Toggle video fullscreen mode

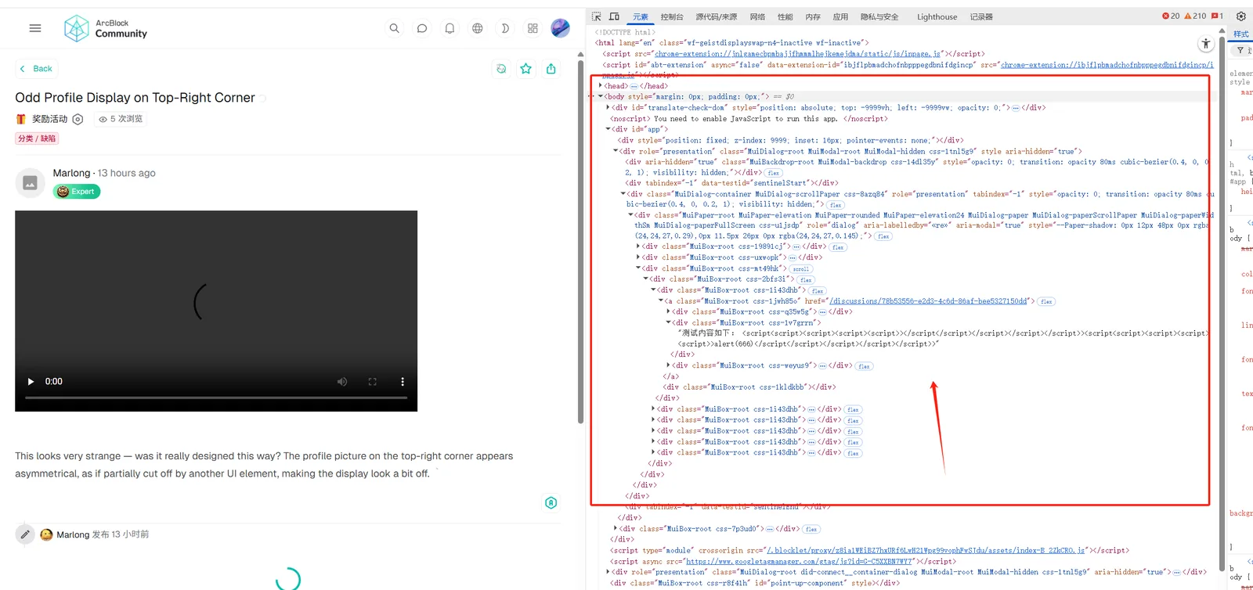[373, 382]
